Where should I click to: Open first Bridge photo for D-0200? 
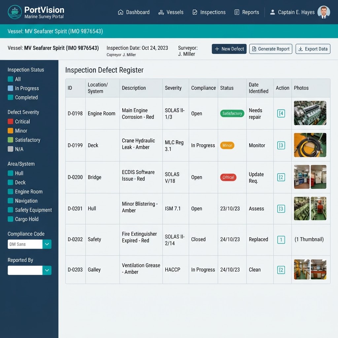302,177
